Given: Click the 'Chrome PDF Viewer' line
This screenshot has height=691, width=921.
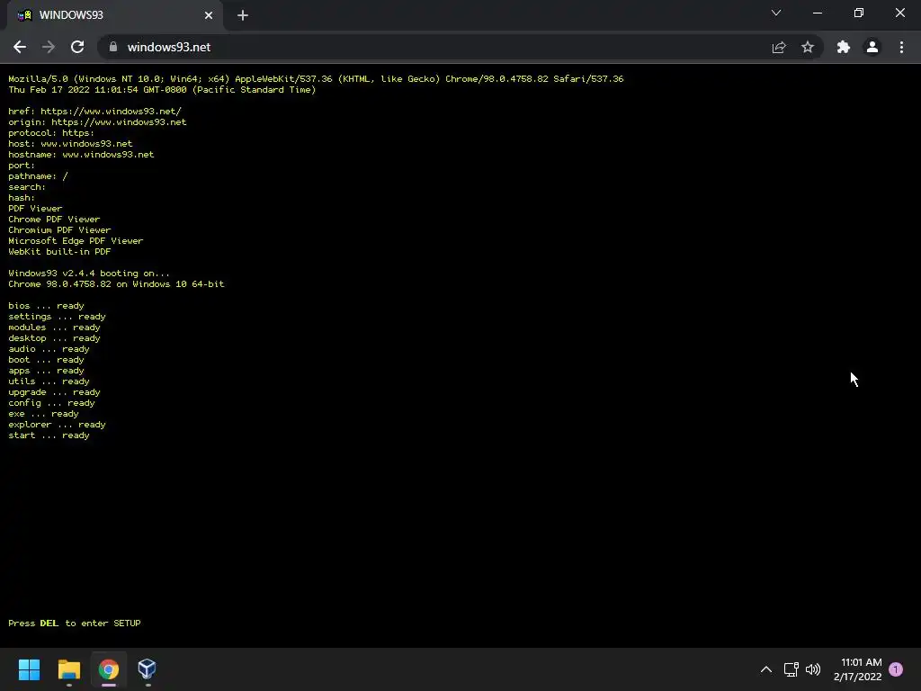Looking at the screenshot, I should pyautogui.click(x=54, y=220).
